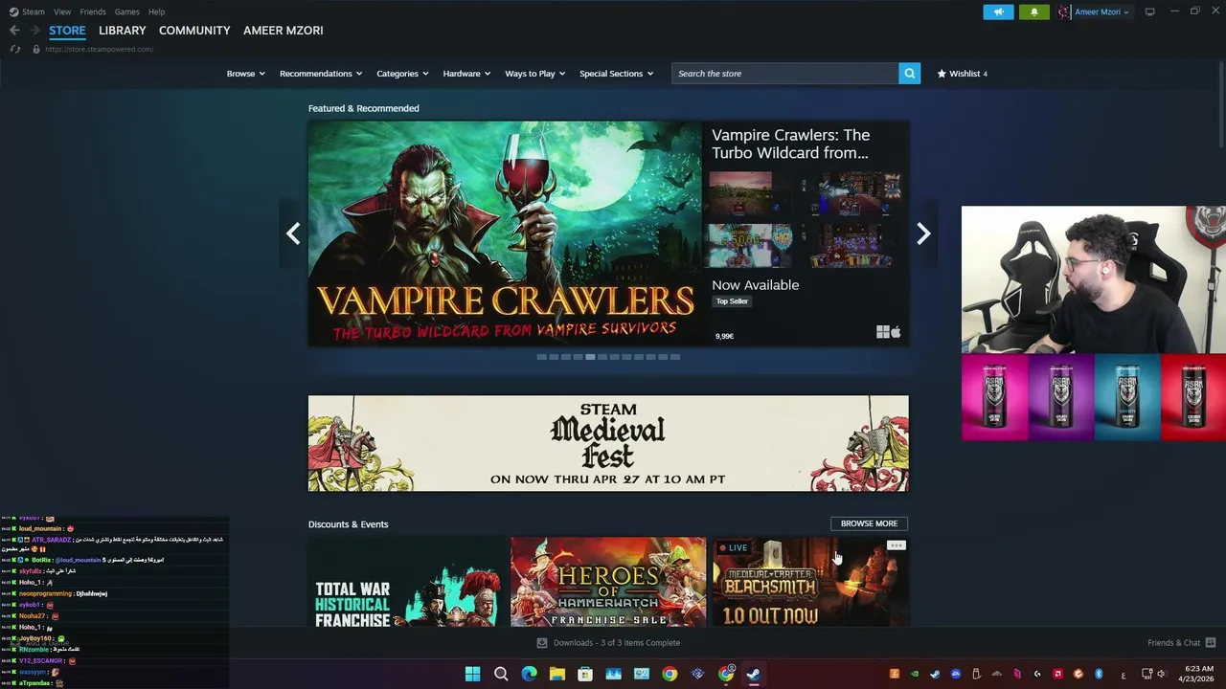
Task: Expand the Special Sections dropdown
Action: click(x=616, y=73)
